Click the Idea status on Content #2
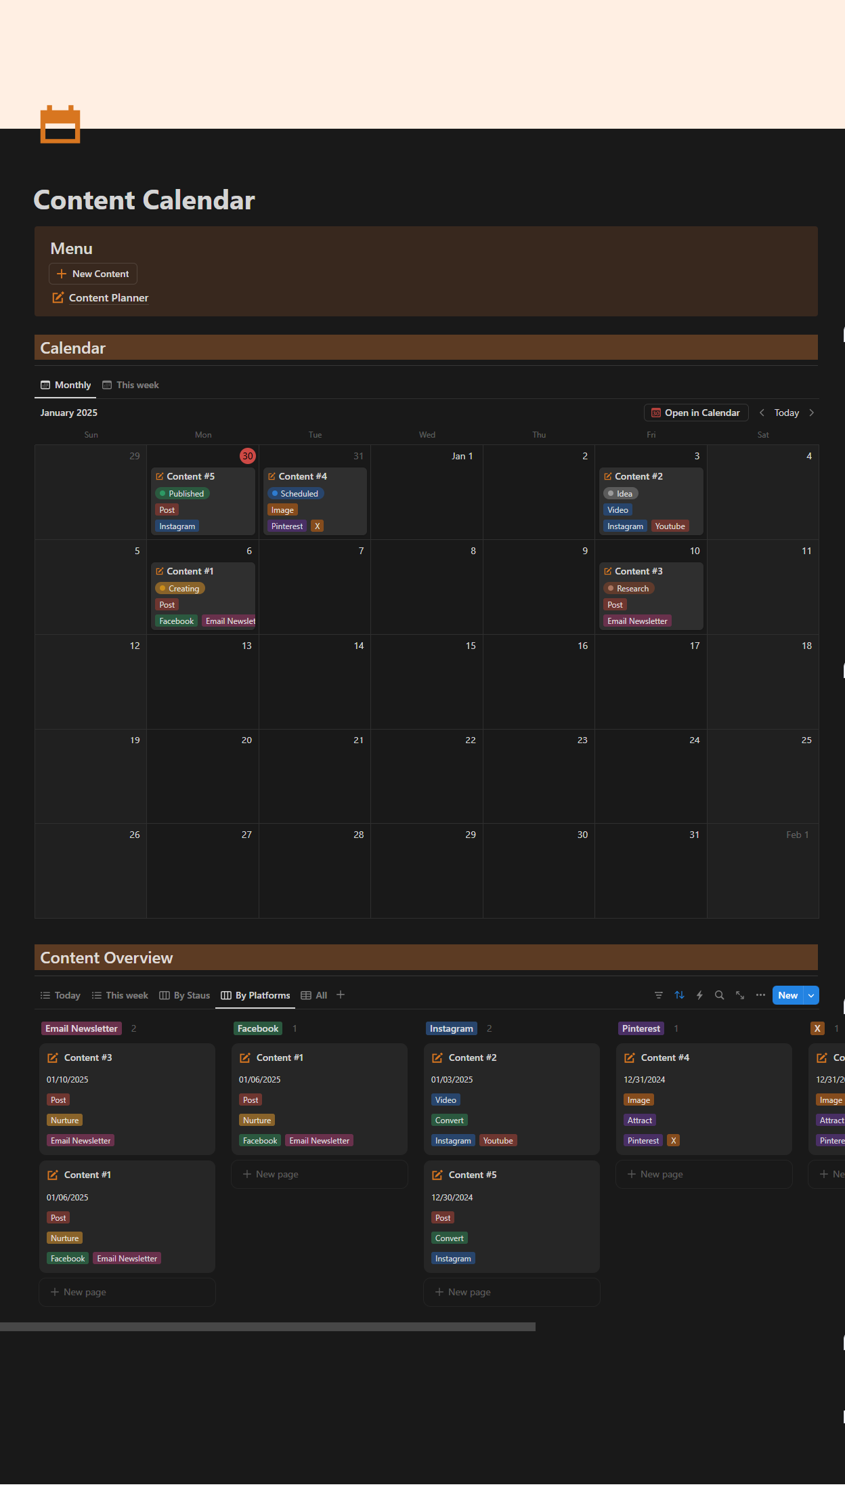Screen dimensions: 845x1487 620,494
